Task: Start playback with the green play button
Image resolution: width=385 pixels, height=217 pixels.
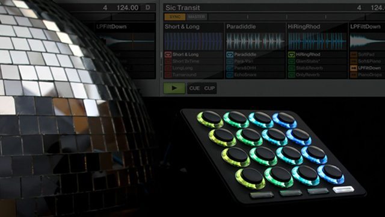Action: point(174,88)
